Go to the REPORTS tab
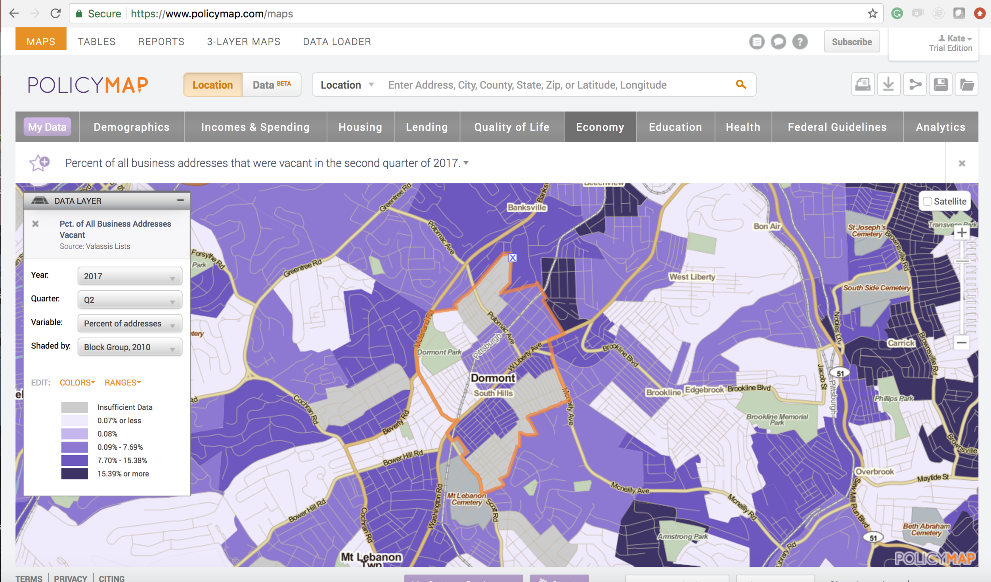This screenshot has width=991, height=582. pos(161,42)
